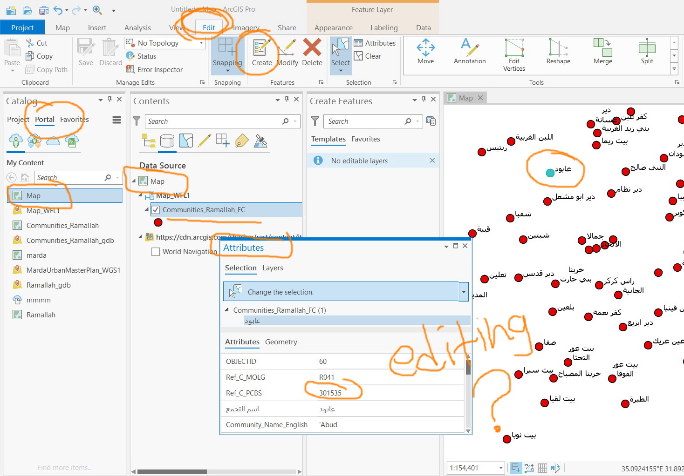Image resolution: width=684 pixels, height=476 pixels.
Task: Open the Catalog hamburger menu
Action: tap(116, 120)
